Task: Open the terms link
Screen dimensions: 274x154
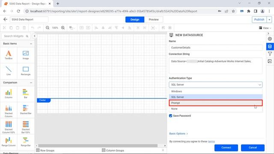Action: [211, 142]
